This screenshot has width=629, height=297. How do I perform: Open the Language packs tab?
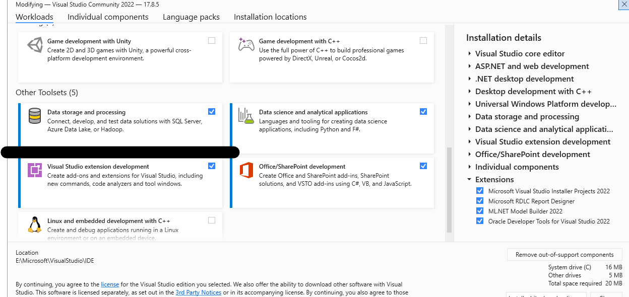[191, 17]
